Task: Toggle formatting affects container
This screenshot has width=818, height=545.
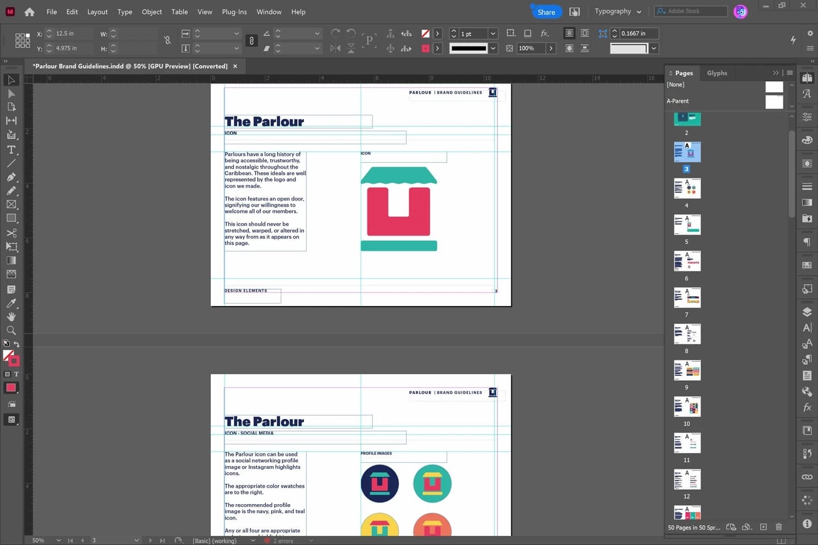Action: click(7, 375)
